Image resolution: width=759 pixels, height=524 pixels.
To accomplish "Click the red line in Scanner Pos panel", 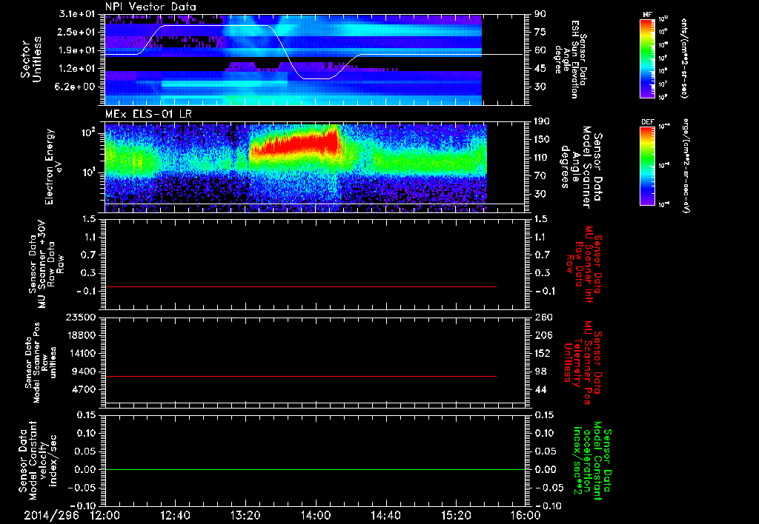I will [301, 376].
